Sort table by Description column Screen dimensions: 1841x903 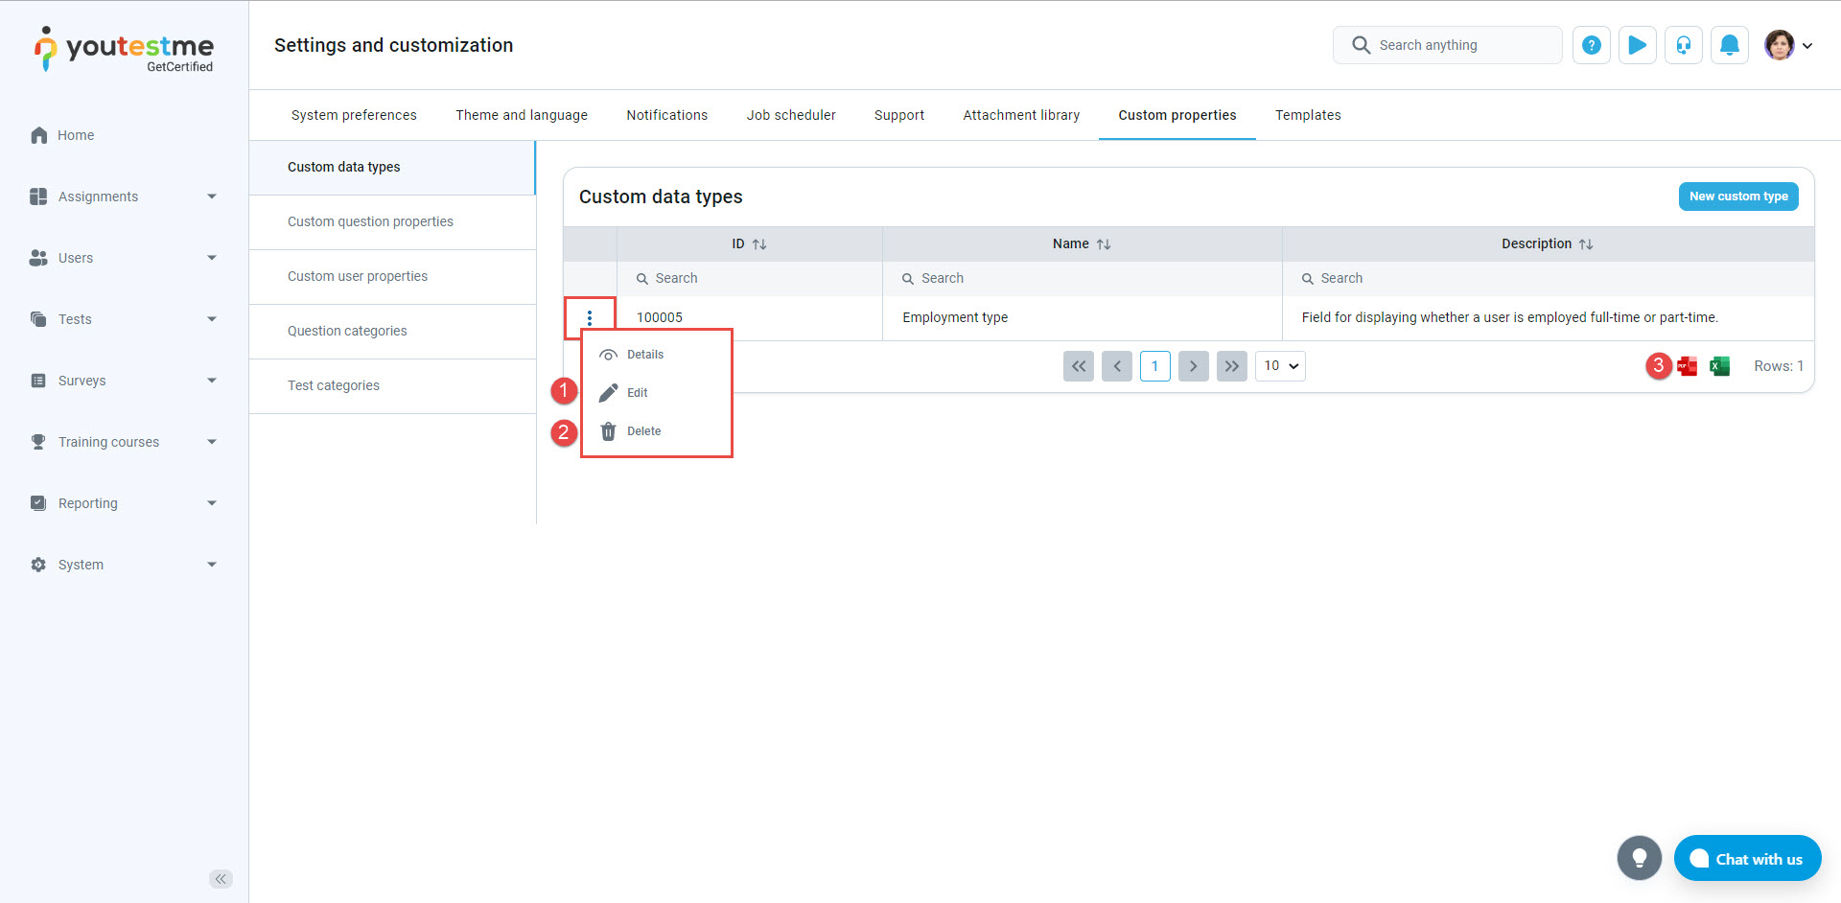click(1585, 244)
